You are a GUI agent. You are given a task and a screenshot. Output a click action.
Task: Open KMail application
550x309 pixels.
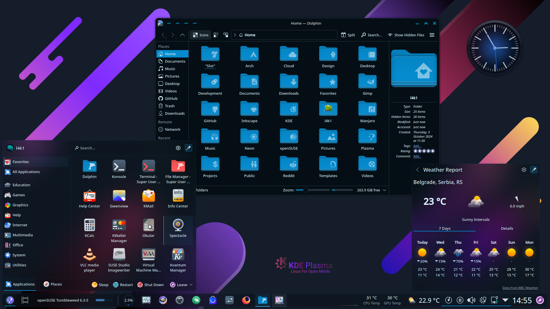pos(148,199)
